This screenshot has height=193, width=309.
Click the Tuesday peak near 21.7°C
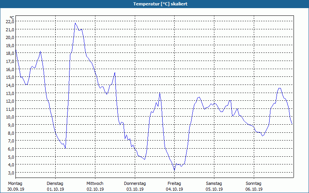click(75, 23)
